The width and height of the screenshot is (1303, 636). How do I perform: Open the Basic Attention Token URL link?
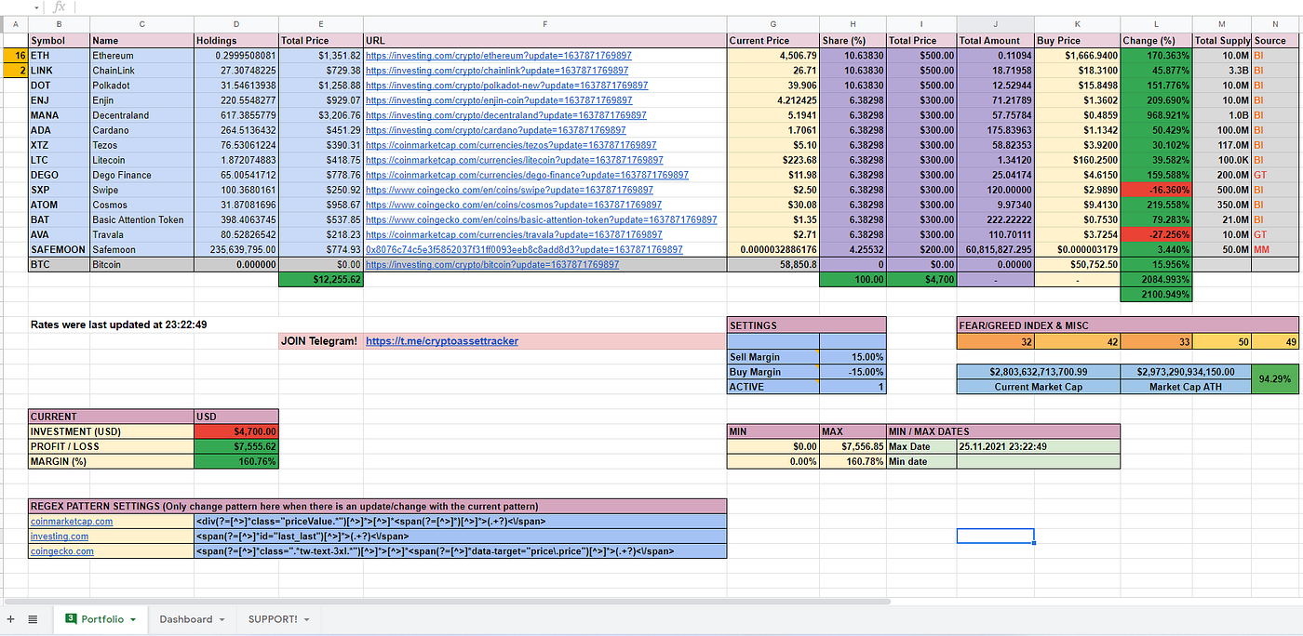pos(542,219)
